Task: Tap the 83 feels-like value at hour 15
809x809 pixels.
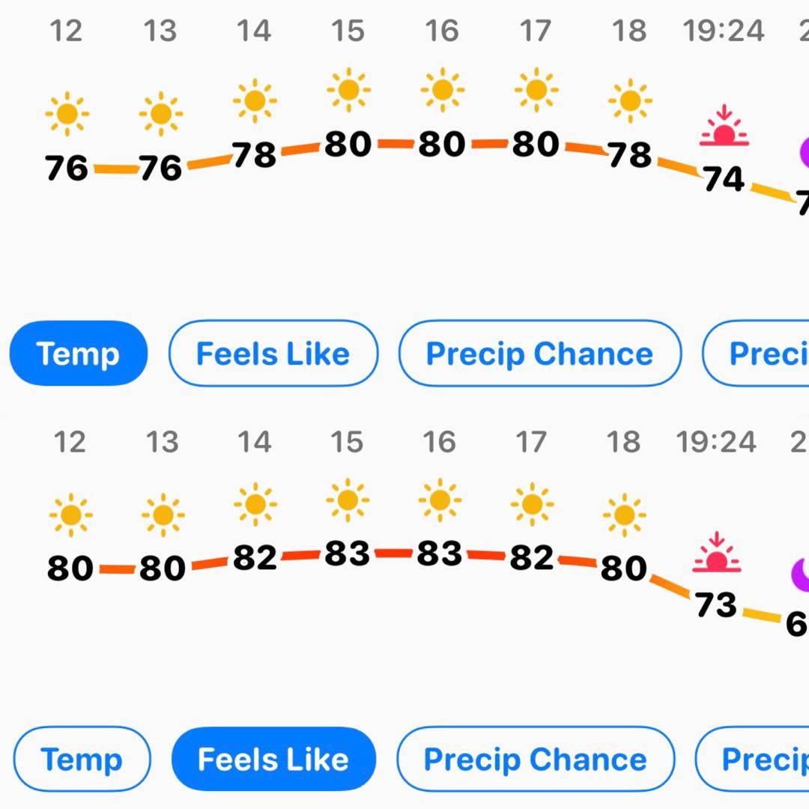Action: (x=348, y=553)
